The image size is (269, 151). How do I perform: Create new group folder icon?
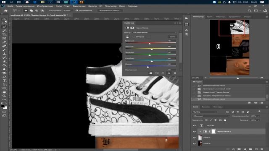[x=251, y=149]
